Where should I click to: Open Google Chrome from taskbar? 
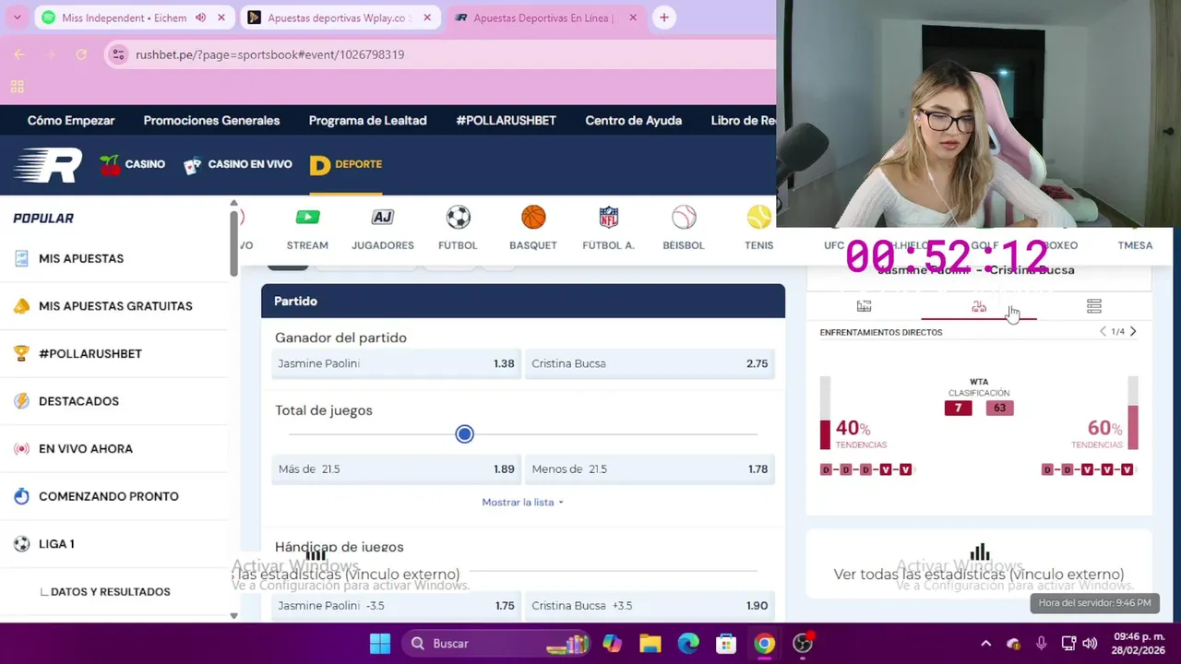[765, 644]
